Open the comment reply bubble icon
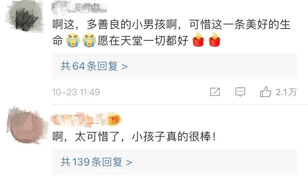Screen dimensions: 308x177 [240, 92]
